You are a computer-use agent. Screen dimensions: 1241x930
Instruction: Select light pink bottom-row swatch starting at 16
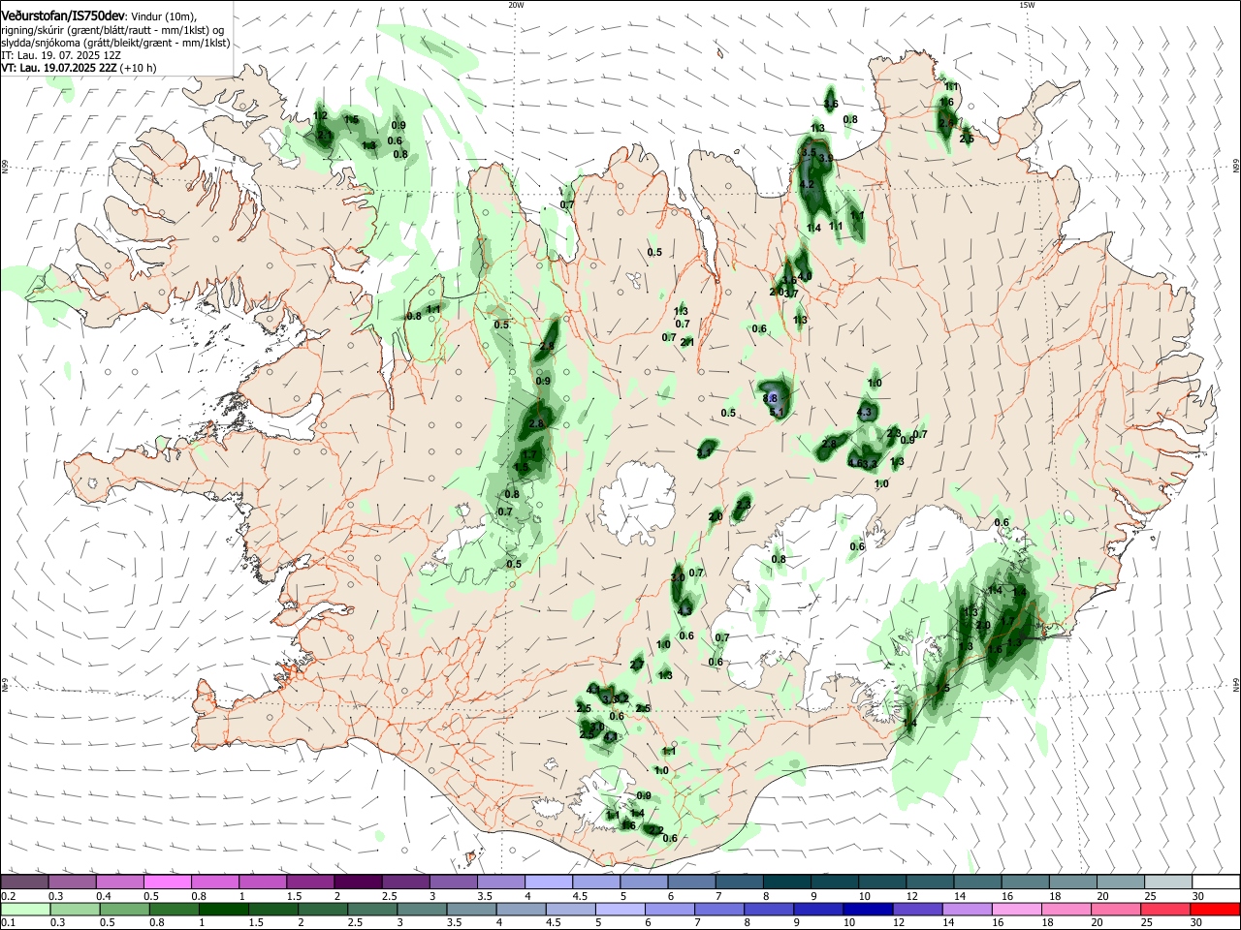(x=1017, y=909)
